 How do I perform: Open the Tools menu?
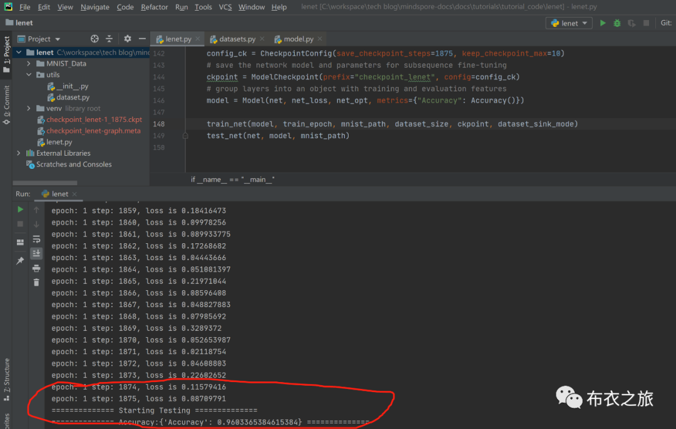point(203,7)
